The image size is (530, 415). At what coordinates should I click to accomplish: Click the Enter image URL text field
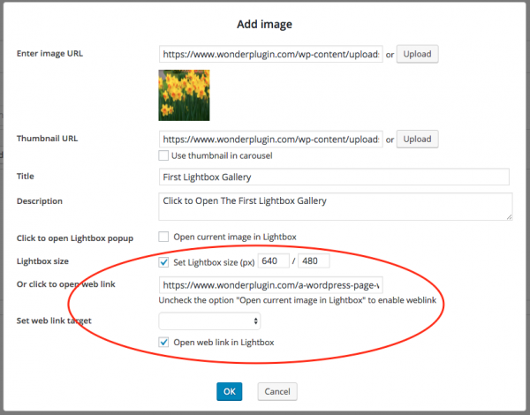(270, 54)
